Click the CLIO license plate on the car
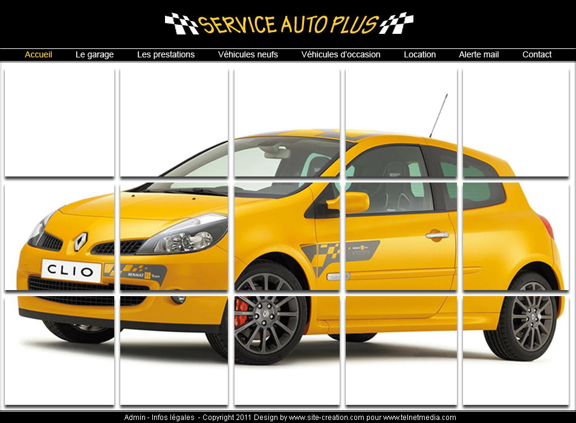The image size is (576, 423). (x=71, y=271)
